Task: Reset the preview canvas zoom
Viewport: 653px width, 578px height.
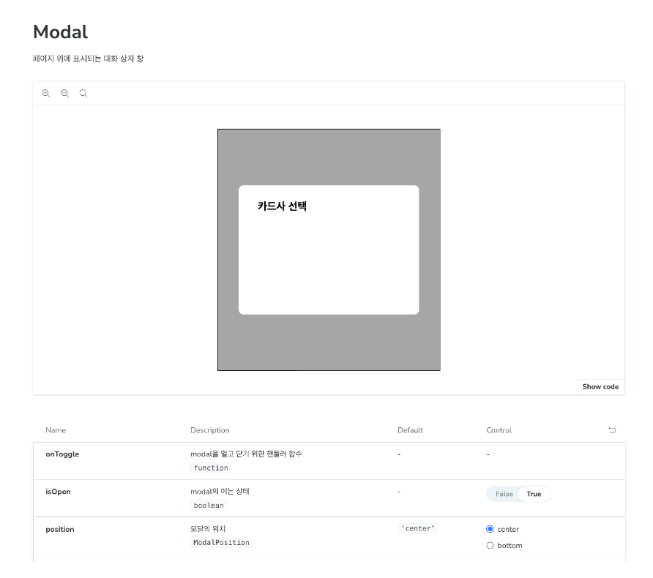Action: (83, 93)
